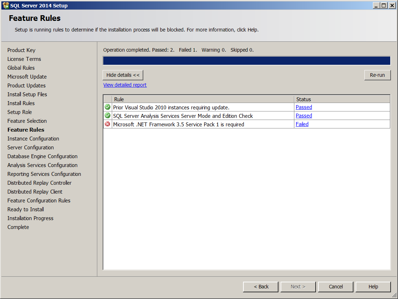Select Ready to Install step

[25, 210]
